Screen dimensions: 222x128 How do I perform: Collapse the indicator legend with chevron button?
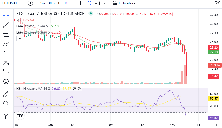[x=20, y=39]
